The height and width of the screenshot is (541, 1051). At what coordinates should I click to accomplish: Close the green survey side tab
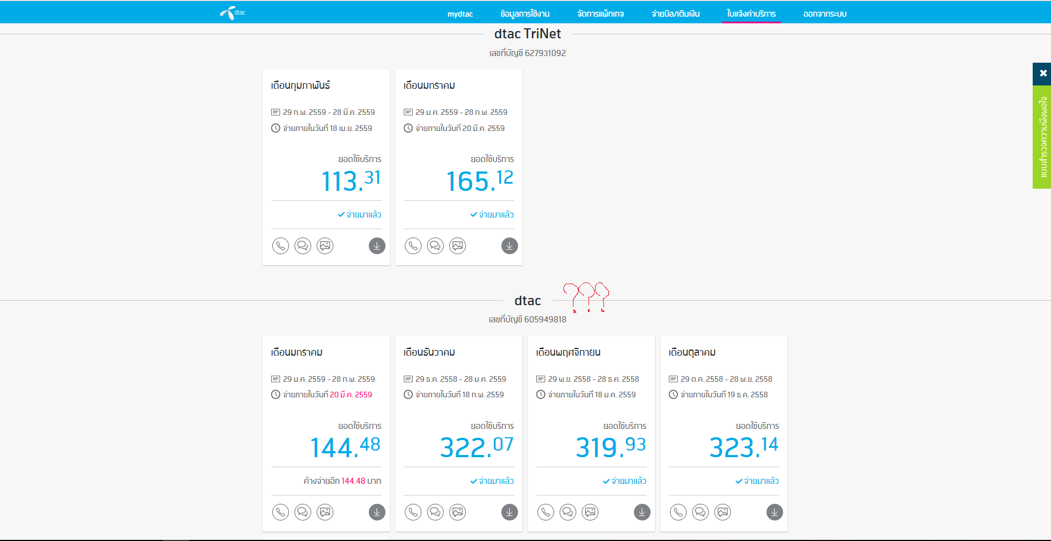pyautogui.click(x=1043, y=73)
